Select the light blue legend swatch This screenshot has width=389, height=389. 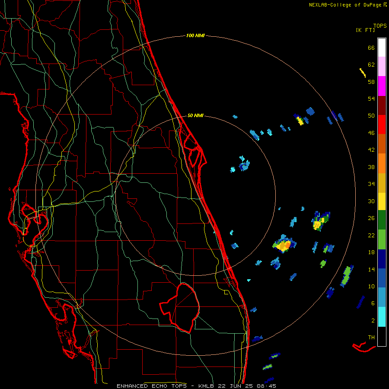[x=382, y=297]
